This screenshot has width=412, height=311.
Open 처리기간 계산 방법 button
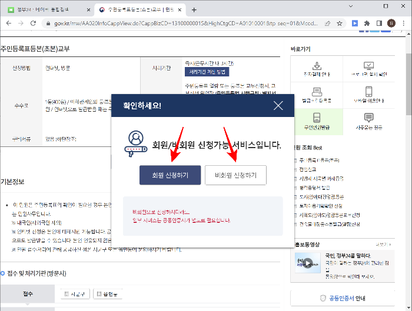[x=207, y=72]
